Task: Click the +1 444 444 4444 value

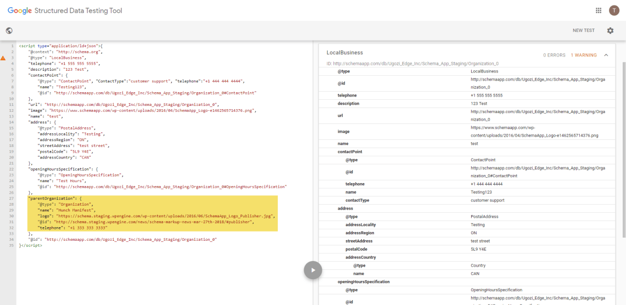Action: click(487, 184)
